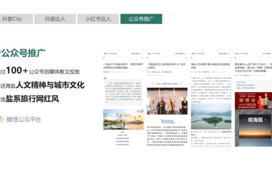
Task: Open the article title 【海盐游记】我的盐系旅行
Action: pos(167,66)
